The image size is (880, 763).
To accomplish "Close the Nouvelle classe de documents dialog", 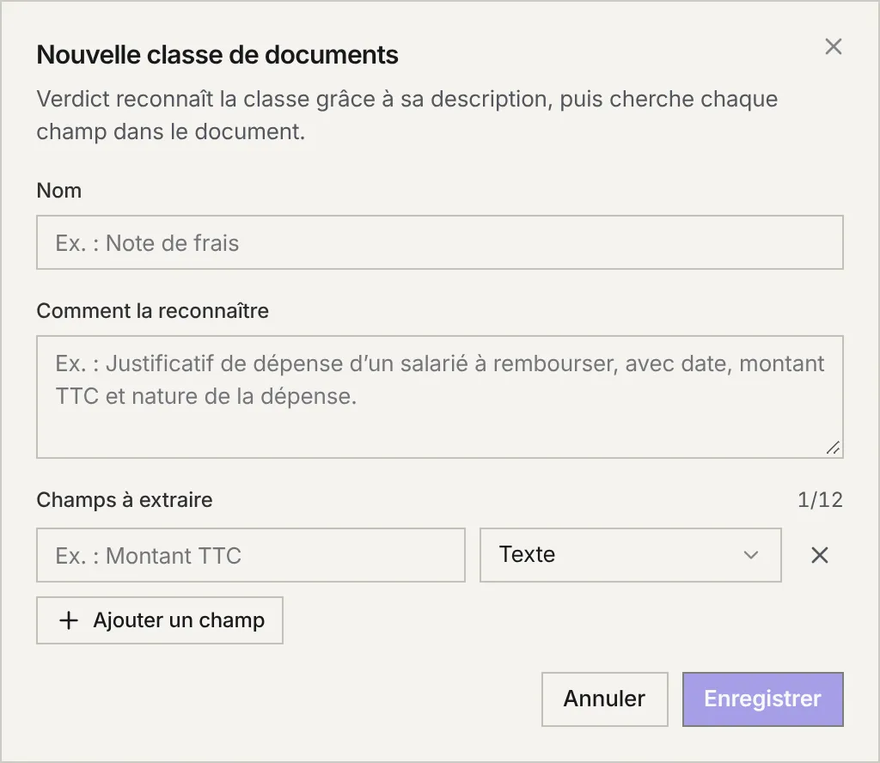I will (x=834, y=46).
